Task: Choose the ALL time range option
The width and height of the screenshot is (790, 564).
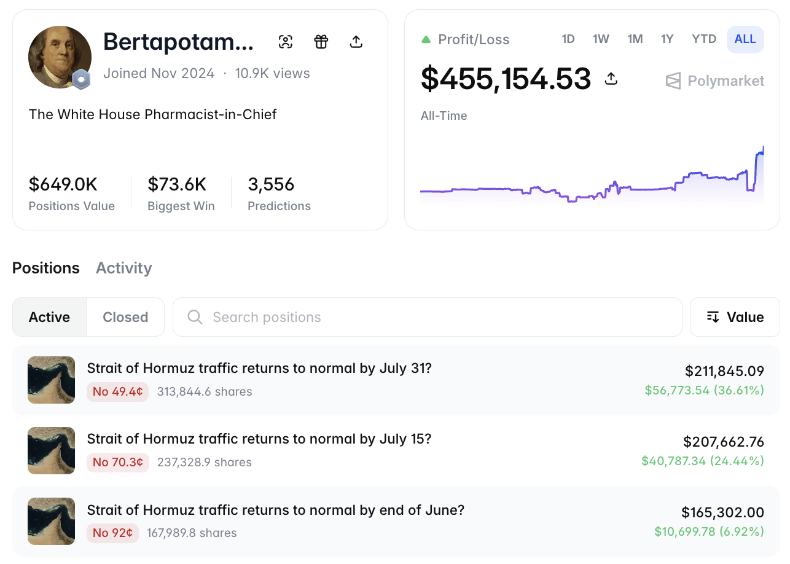Action: tap(745, 39)
